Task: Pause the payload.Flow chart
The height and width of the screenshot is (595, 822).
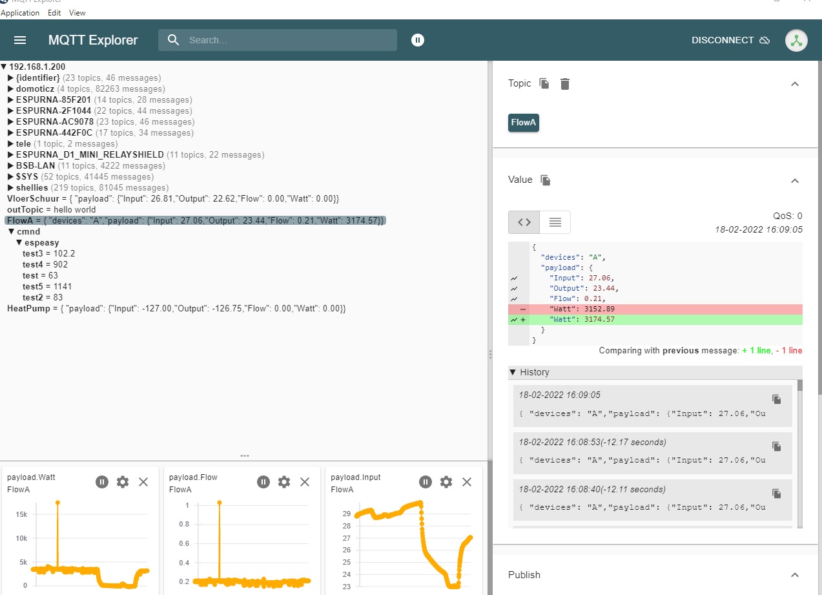Action: click(x=263, y=482)
